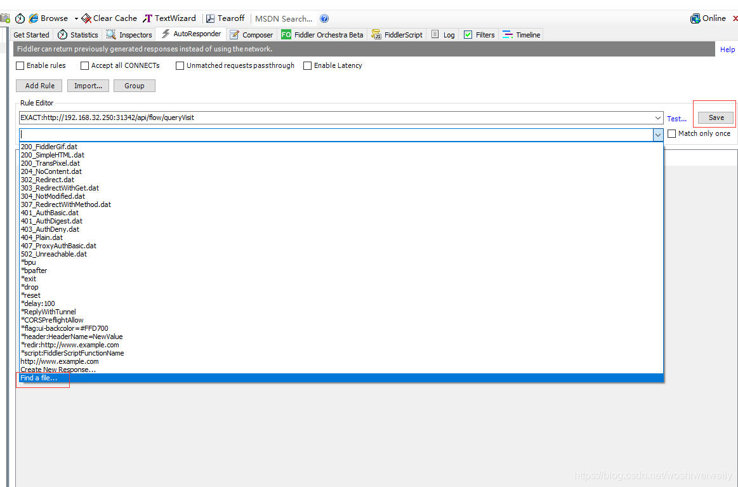Open the Timeline tab
738x487 pixels.
(x=522, y=35)
